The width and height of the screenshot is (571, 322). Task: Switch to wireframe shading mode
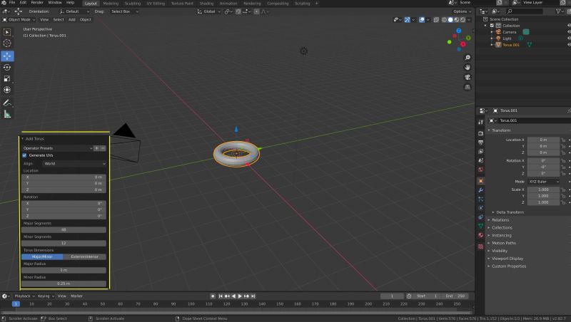(444, 20)
